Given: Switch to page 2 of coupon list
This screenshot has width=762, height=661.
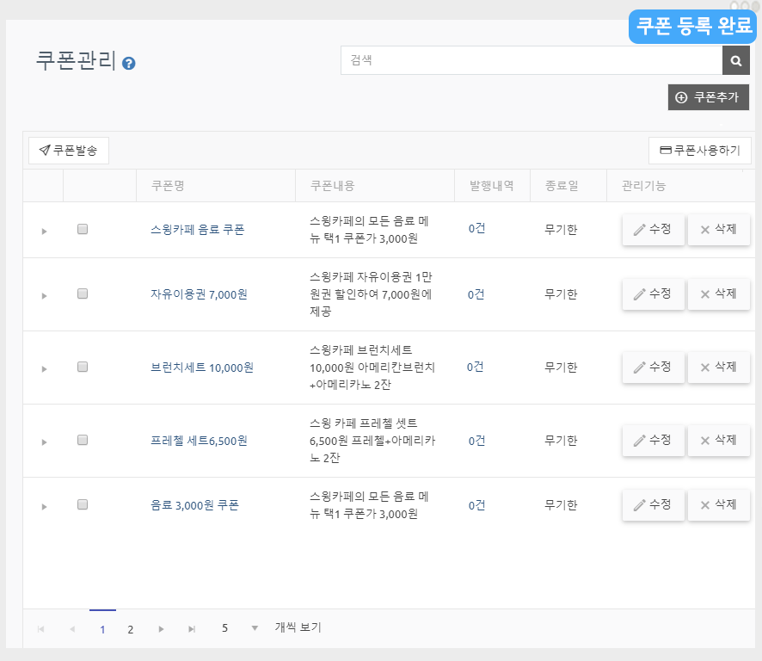Looking at the screenshot, I should 131,629.
